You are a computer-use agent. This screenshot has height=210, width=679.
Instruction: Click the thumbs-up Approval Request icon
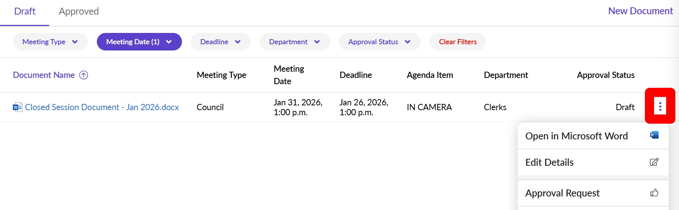coord(654,193)
